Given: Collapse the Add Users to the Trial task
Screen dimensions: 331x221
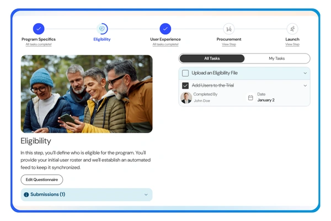Looking at the screenshot, I should (x=305, y=86).
